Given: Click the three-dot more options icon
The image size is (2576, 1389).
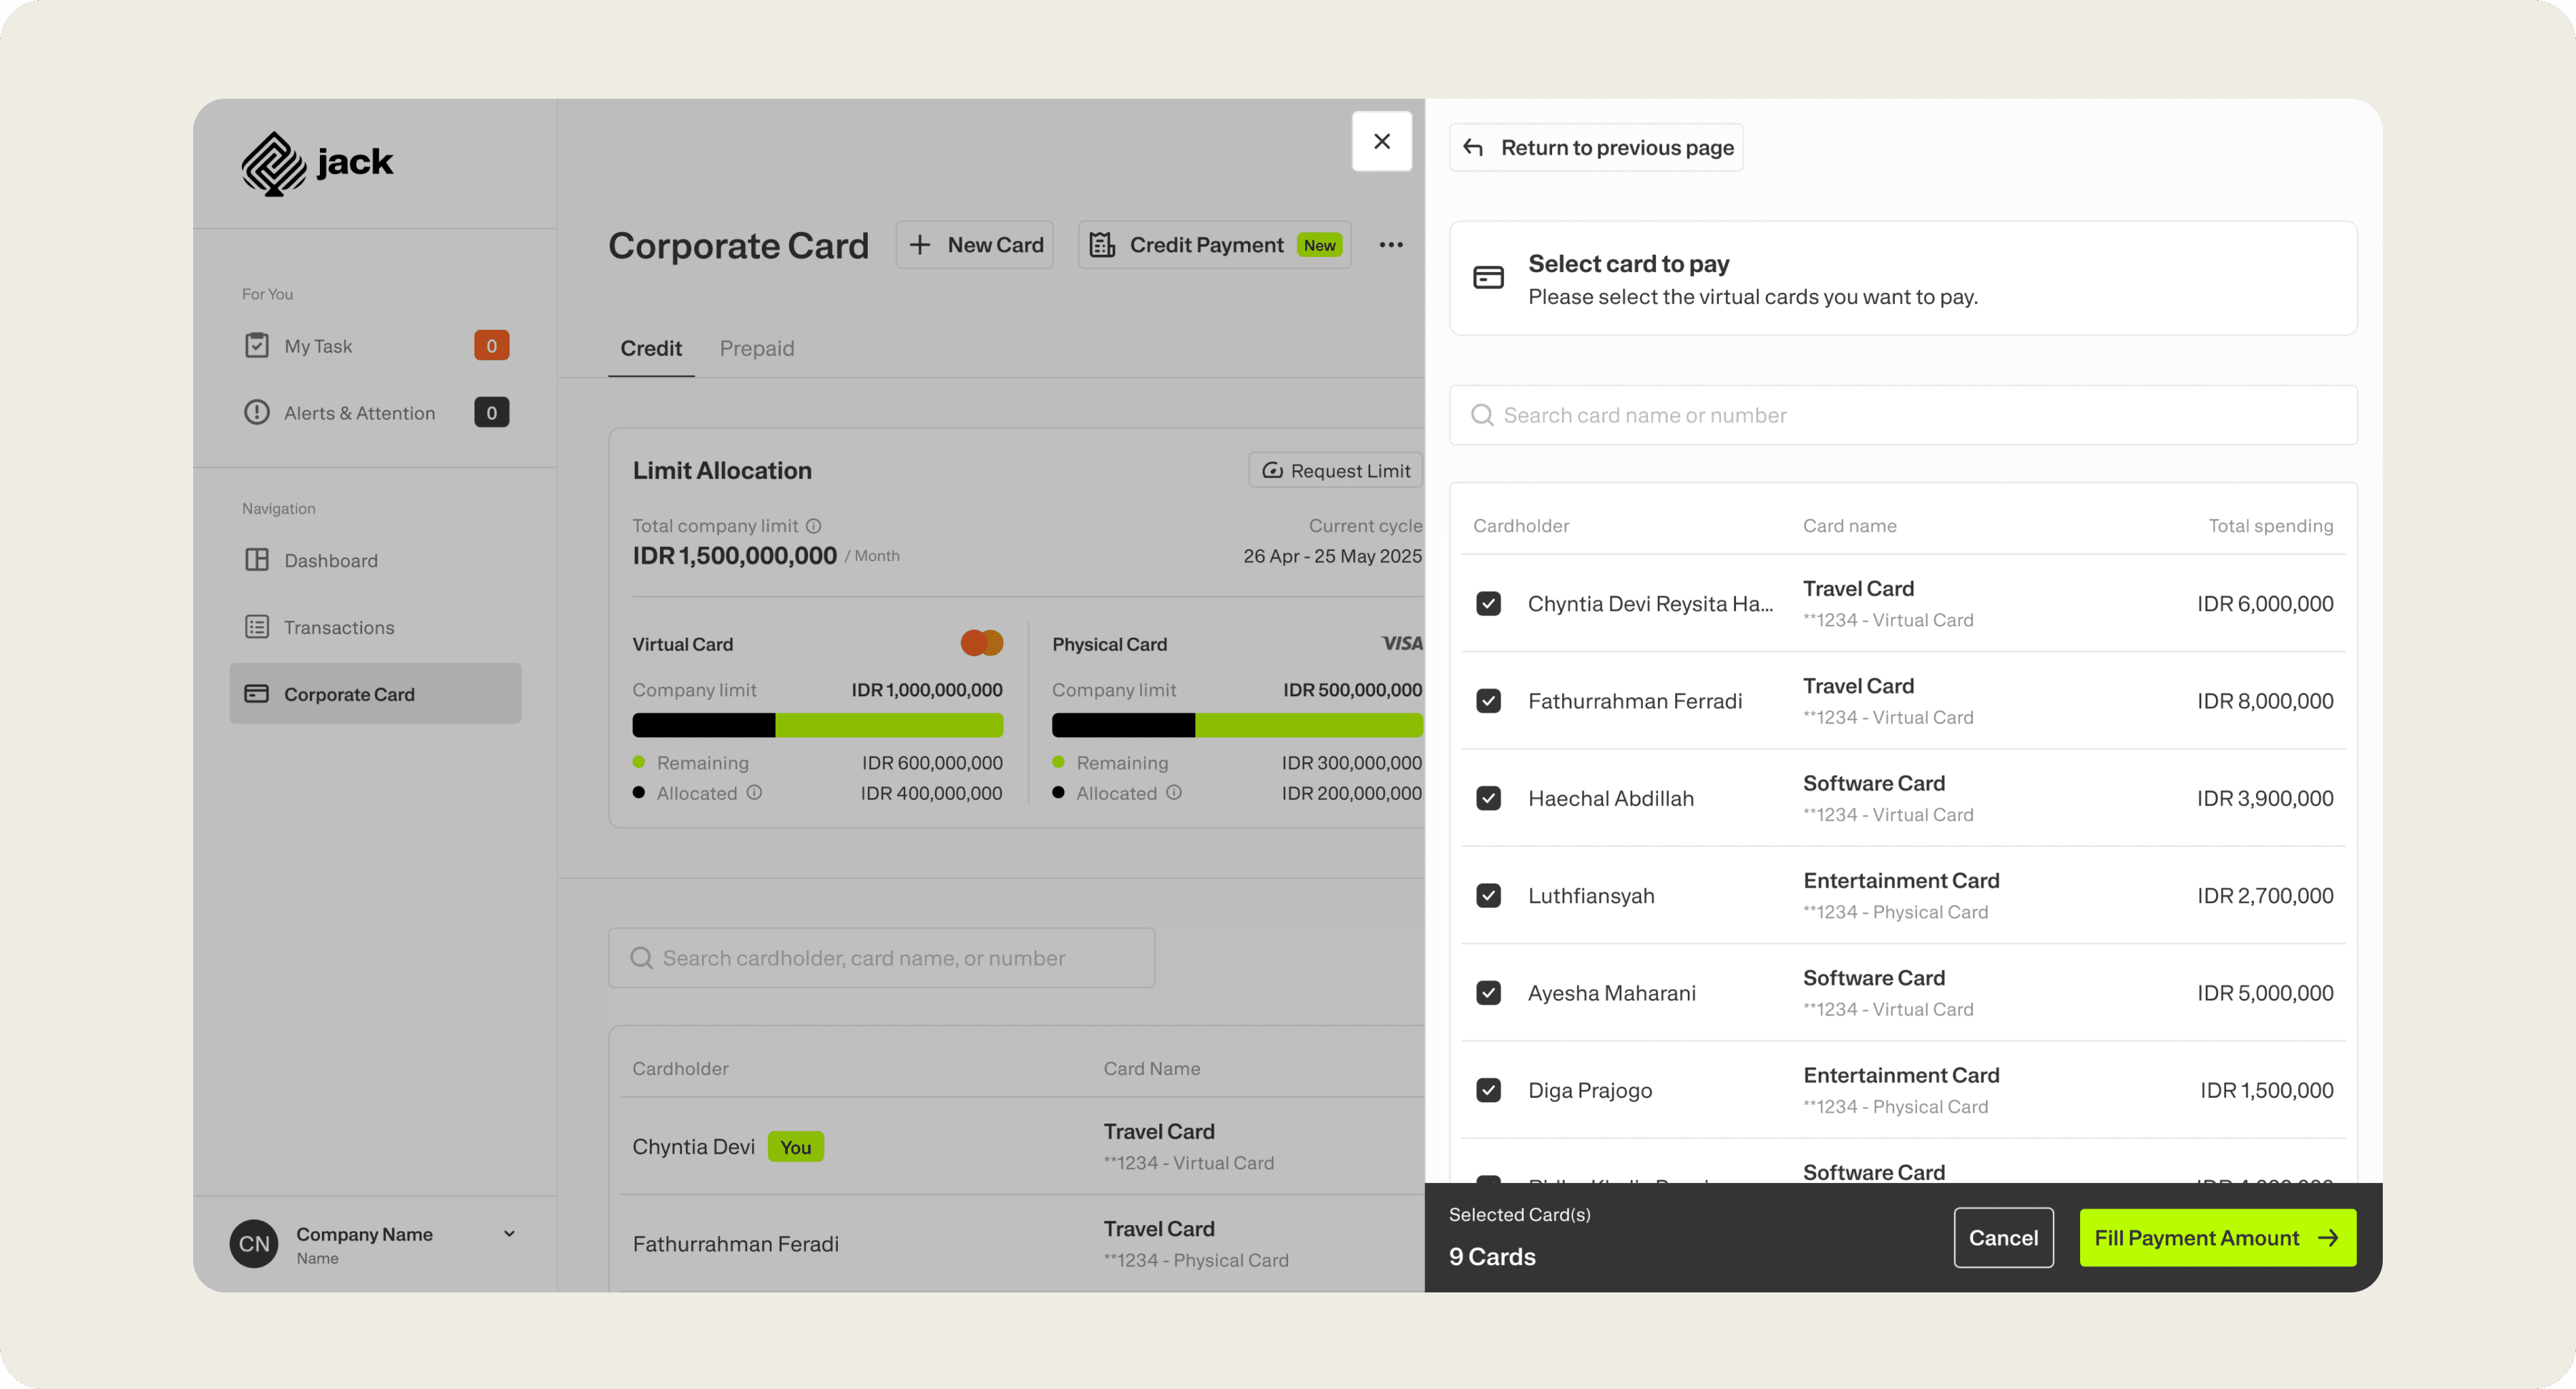Looking at the screenshot, I should 1390,245.
